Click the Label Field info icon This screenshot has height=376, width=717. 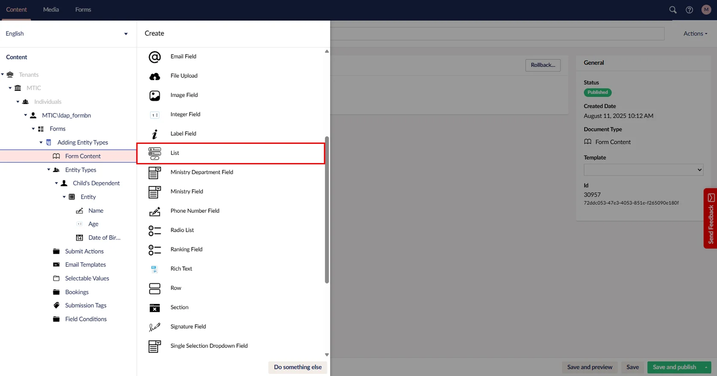(x=155, y=134)
